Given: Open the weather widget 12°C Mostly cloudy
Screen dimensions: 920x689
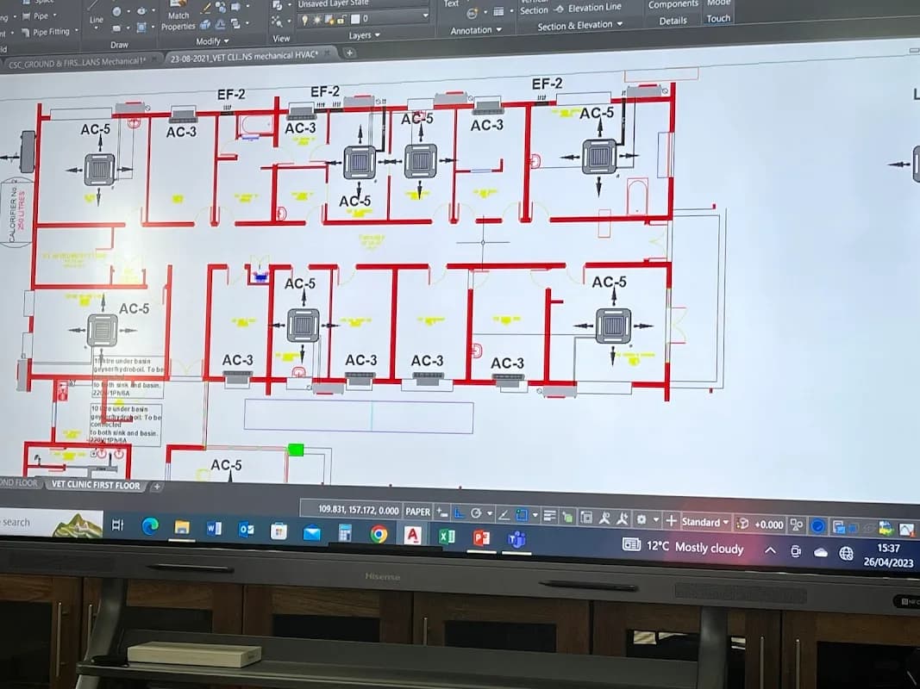Looking at the screenshot, I should pyautogui.click(x=684, y=547).
